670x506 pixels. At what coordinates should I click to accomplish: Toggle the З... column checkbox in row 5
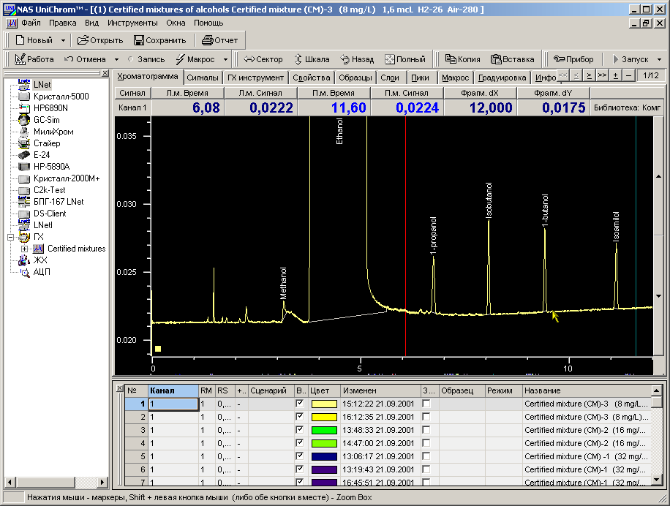426,456
